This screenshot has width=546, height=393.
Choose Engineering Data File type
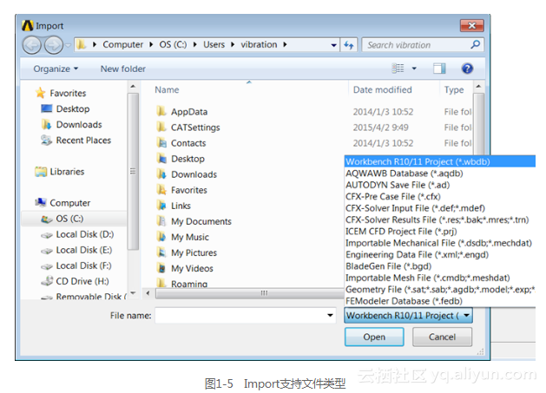click(x=439, y=254)
